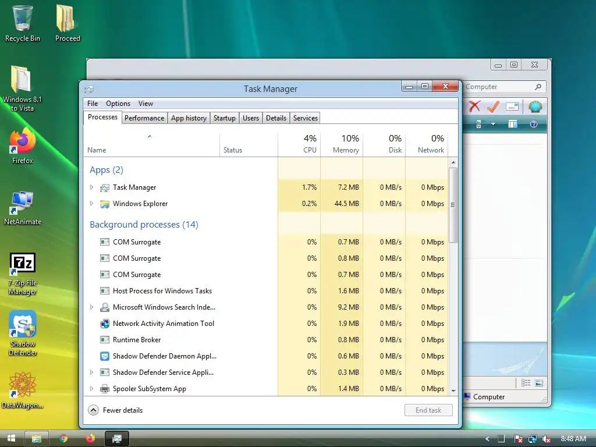Image resolution: width=596 pixels, height=447 pixels.
Task: Open Firefox from the taskbar
Action: [x=90, y=439]
